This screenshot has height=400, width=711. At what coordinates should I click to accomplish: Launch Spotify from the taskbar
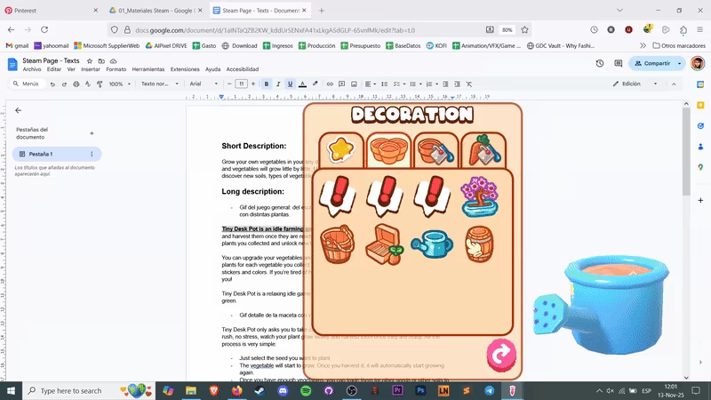click(306, 390)
